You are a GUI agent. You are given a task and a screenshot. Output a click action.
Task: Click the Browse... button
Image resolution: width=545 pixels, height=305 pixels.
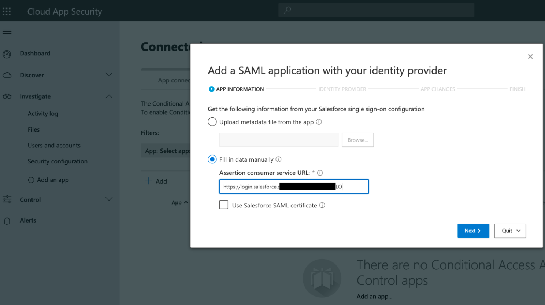point(357,140)
